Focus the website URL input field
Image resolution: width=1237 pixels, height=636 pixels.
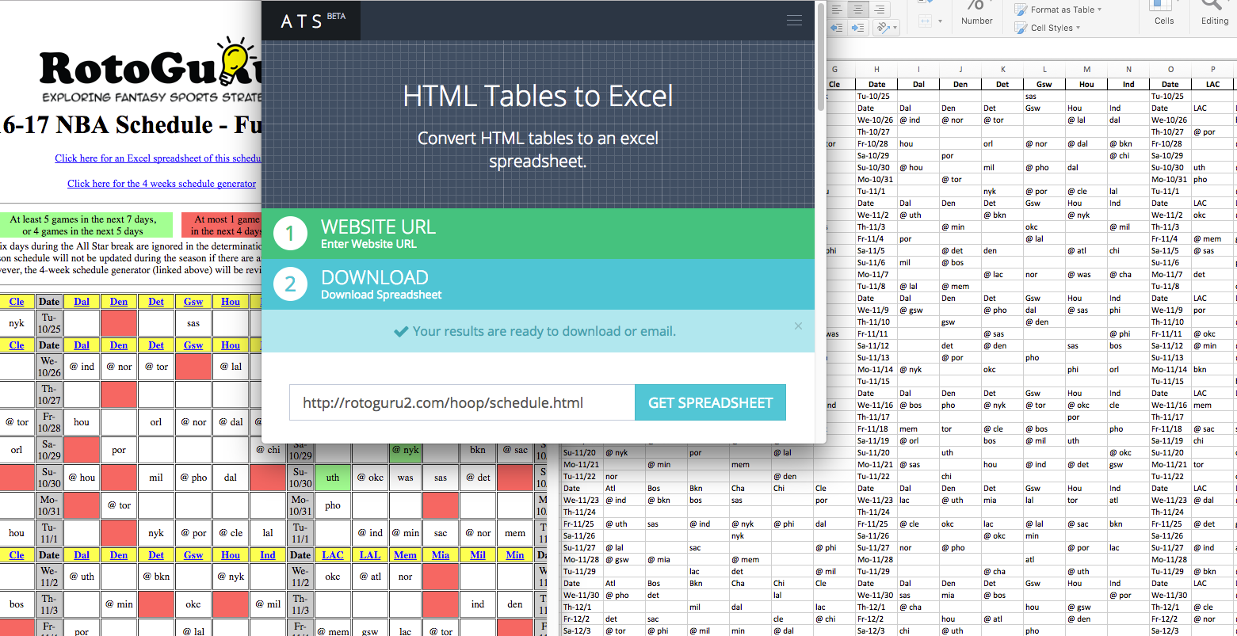(462, 402)
